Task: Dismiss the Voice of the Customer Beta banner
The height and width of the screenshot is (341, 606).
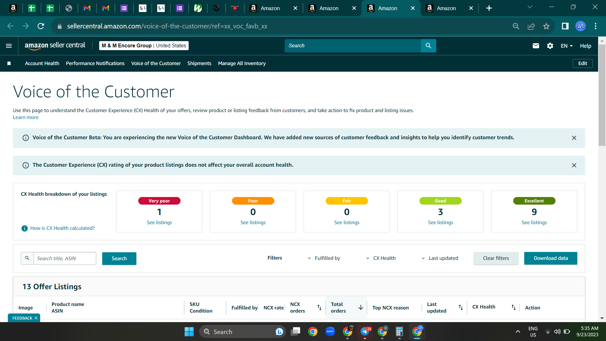Action: point(574,138)
